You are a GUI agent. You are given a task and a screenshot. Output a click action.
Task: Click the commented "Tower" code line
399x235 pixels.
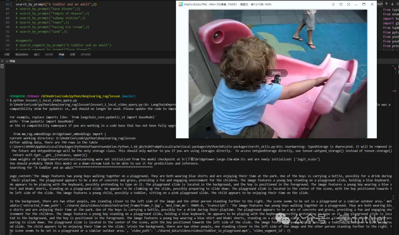point(42,23)
